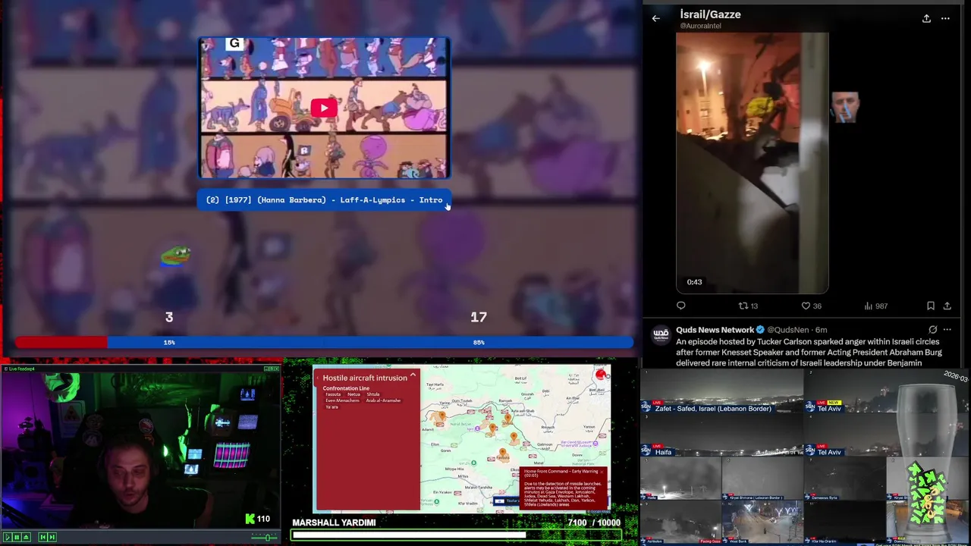Viewport: 971px width, 546px height.
Task: Select the Netua location chip
Action: click(354, 394)
